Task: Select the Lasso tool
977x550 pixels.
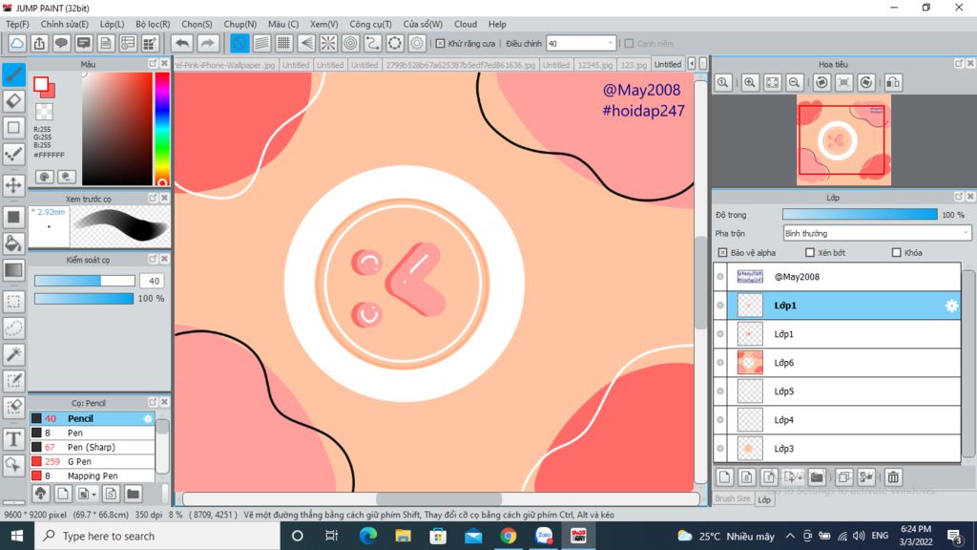Action: tap(13, 328)
